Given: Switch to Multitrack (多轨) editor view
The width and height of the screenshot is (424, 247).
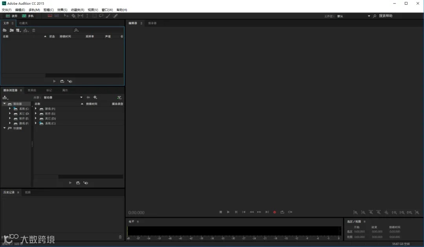Looking at the screenshot, I should pos(27,16).
